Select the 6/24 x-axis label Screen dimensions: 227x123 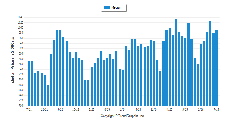(x=138, y=109)
